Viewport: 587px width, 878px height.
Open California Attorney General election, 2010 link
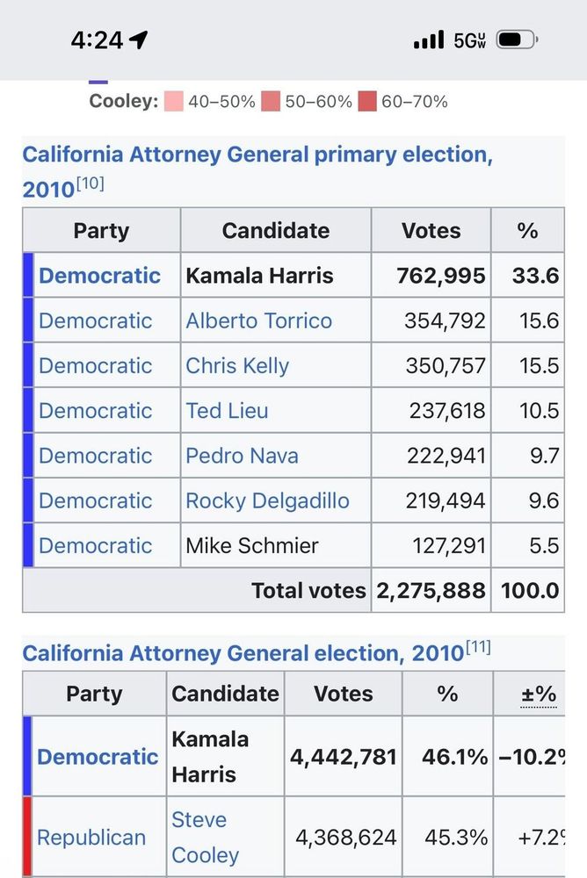pyautogui.click(x=243, y=653)
